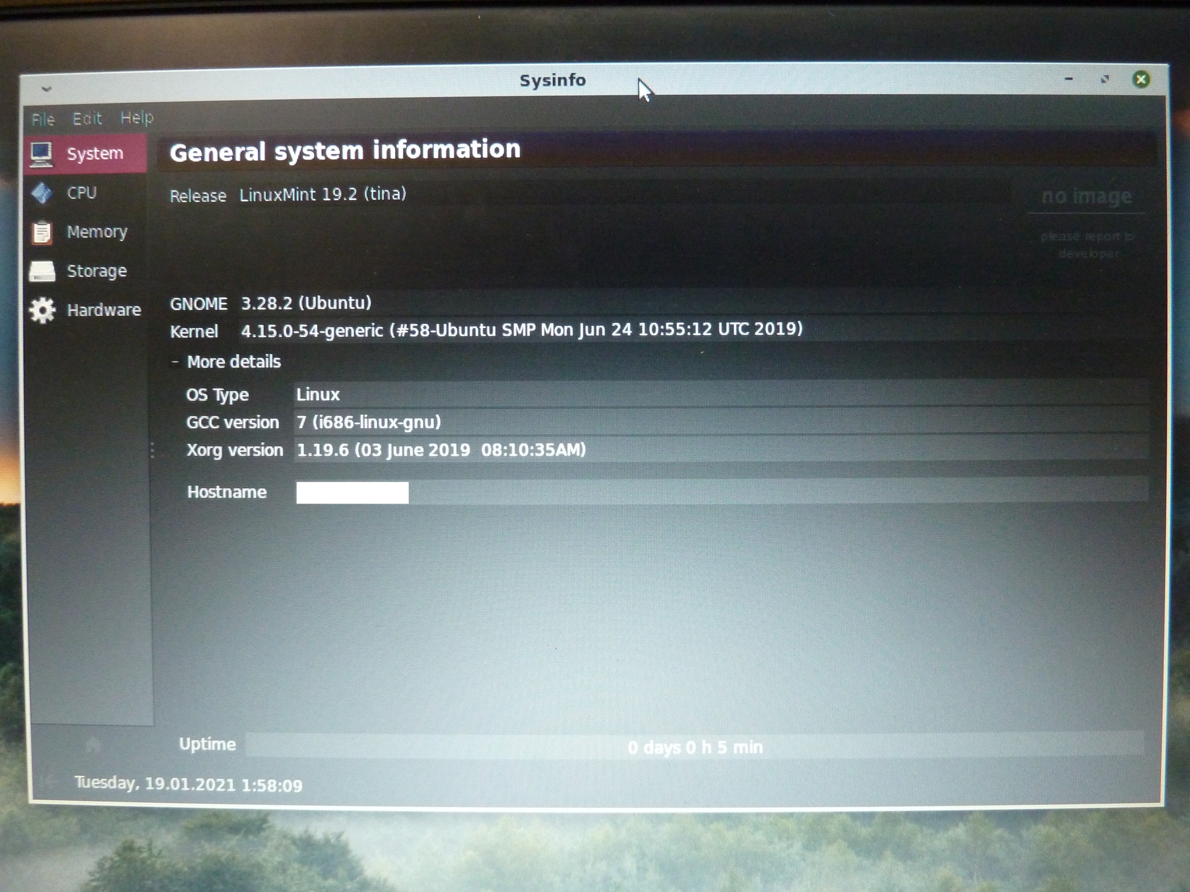This screenshot has width=1190, height=892.
Task: Open the File menu
Action: 43,120
